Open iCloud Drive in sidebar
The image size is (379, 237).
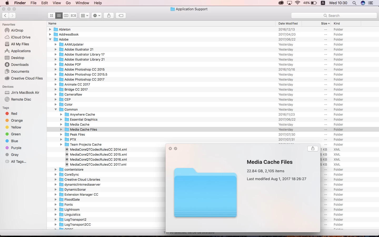click(x=21, y=37)
